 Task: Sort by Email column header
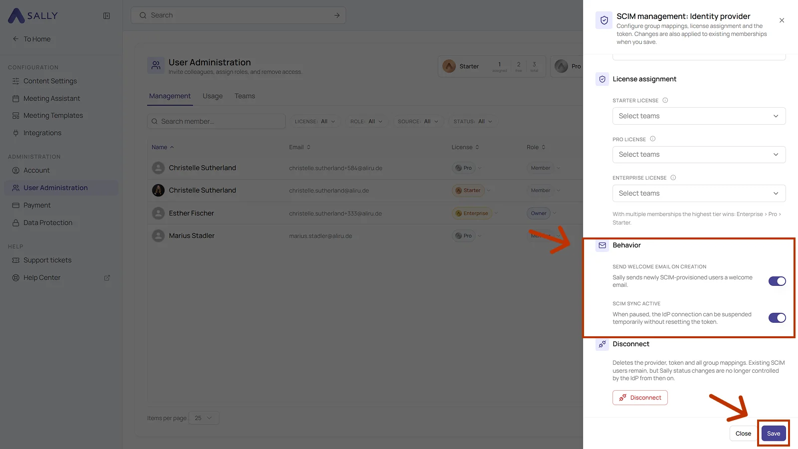pos(300,147)
